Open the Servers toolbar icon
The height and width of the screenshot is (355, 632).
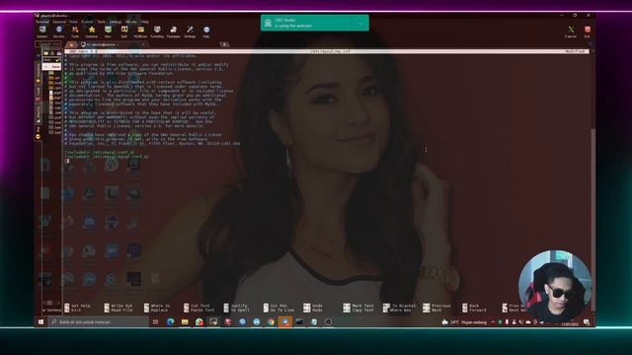coord(59,32)
